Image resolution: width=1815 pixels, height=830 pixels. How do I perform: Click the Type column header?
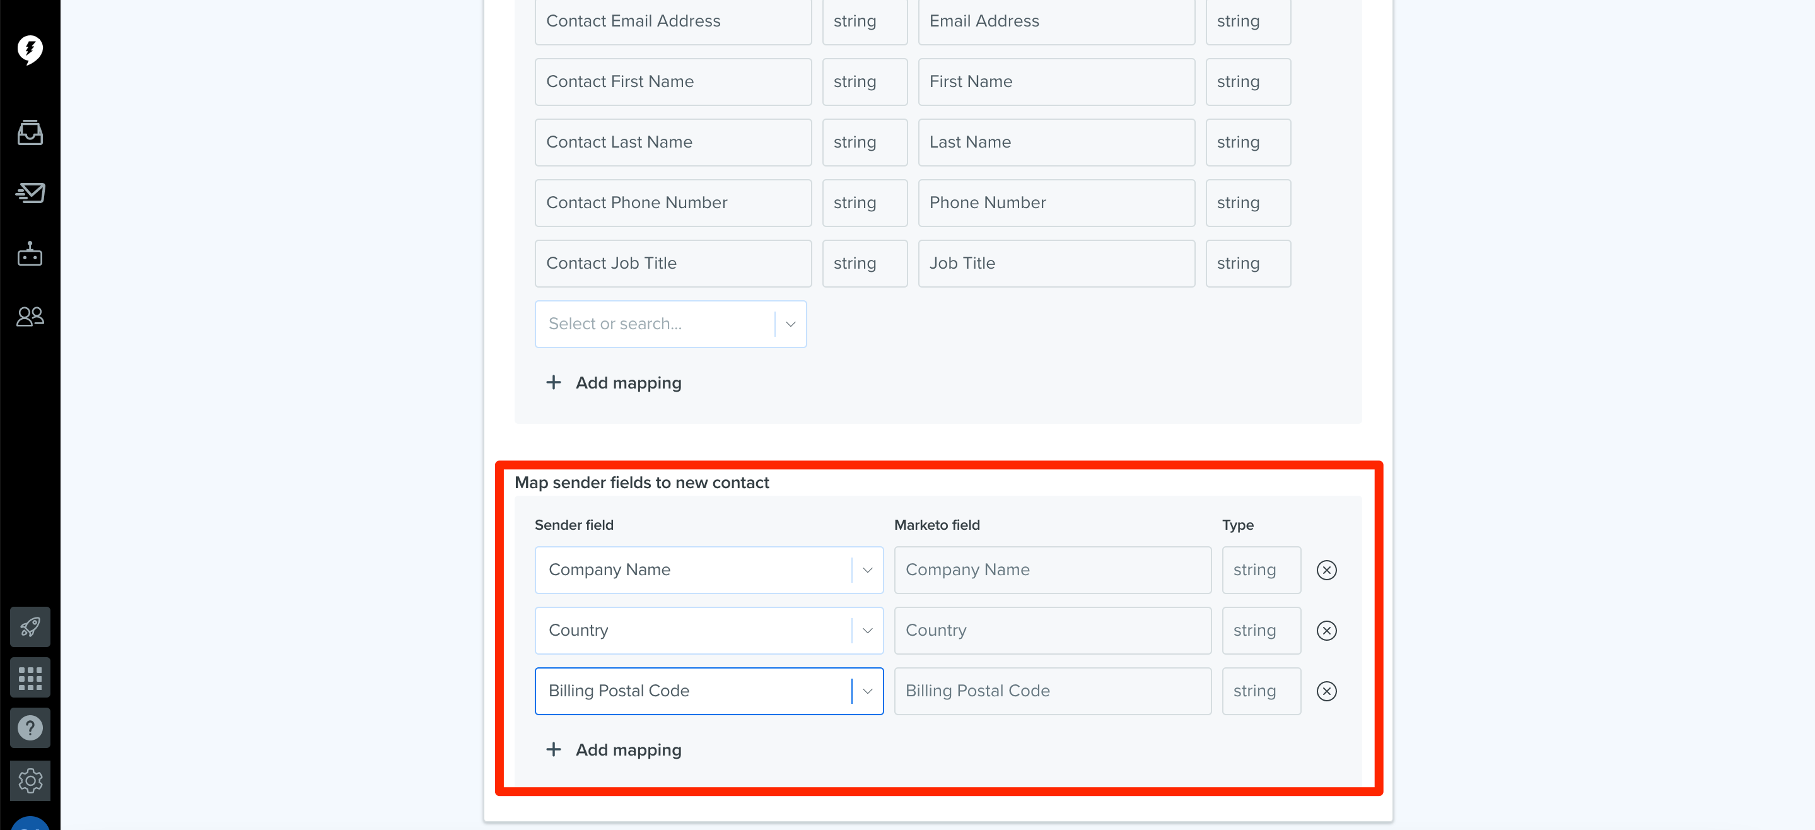[x=1237, y=525]
